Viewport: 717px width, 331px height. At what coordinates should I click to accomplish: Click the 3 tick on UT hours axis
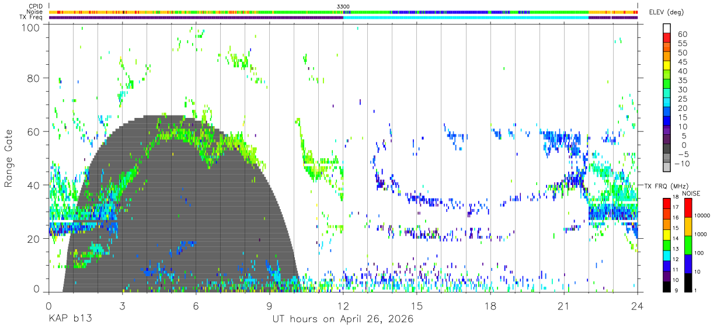coord(122,306)
